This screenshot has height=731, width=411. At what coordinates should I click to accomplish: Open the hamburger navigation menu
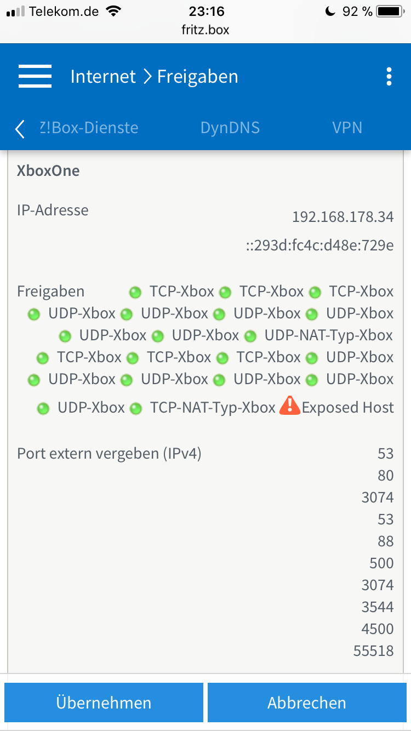point(35,76)
